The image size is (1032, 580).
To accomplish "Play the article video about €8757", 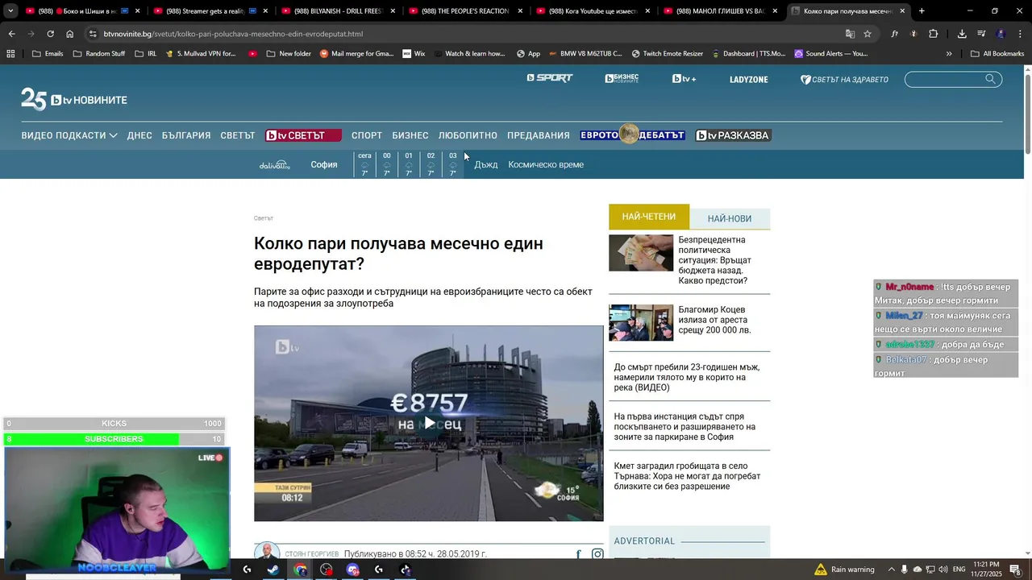I will pyautogui.click(x=429, y=423).
